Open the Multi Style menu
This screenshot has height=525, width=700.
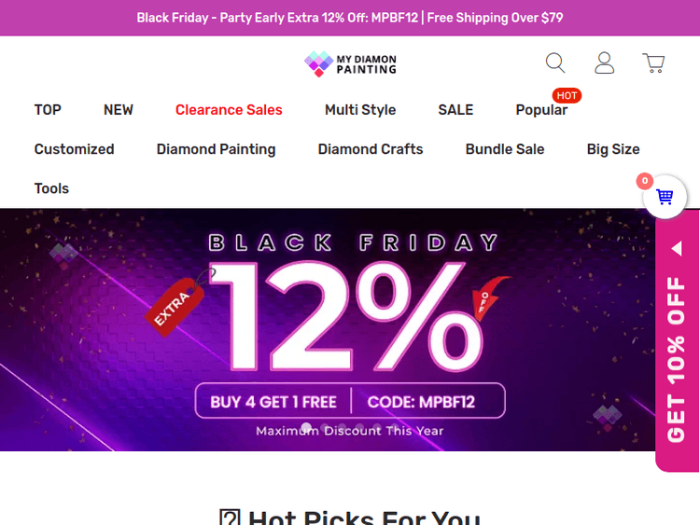click(360, 110)
